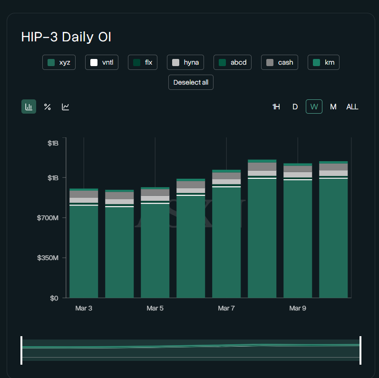
Task: Toggle the hyna legend chip
Action: 185,62
